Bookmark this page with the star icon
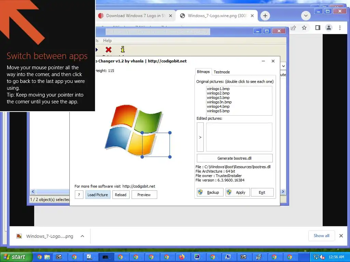This screenshot has width=350, height=262. click(x=304, y=28)
